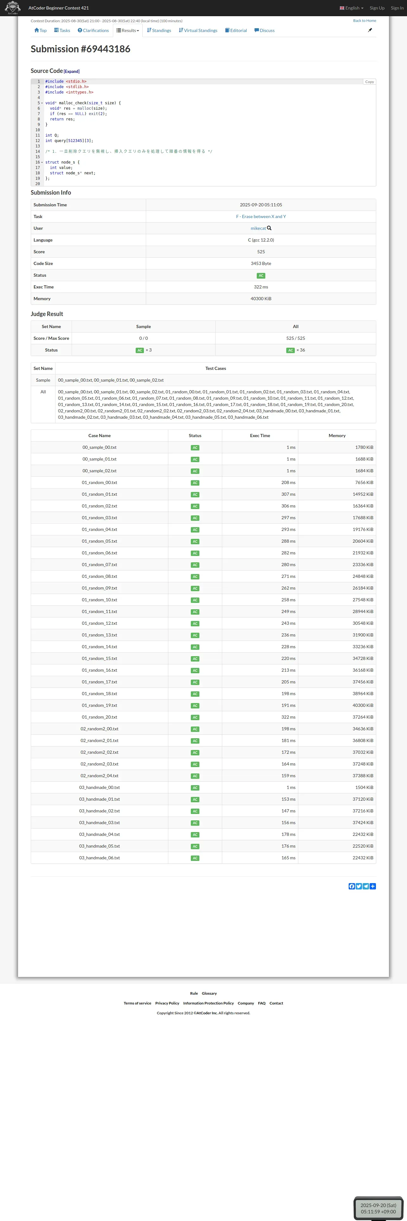This screenshot has width=407, height=1221.
Task: Open the Results dropdown tab
Action: click(128, 30)
